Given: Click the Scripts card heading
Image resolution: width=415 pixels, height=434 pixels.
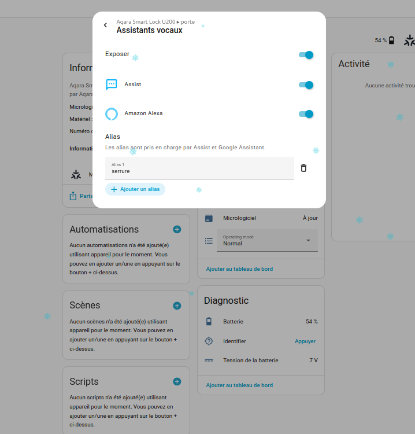Looking at the screenshot, I should [x=84, y=381].
